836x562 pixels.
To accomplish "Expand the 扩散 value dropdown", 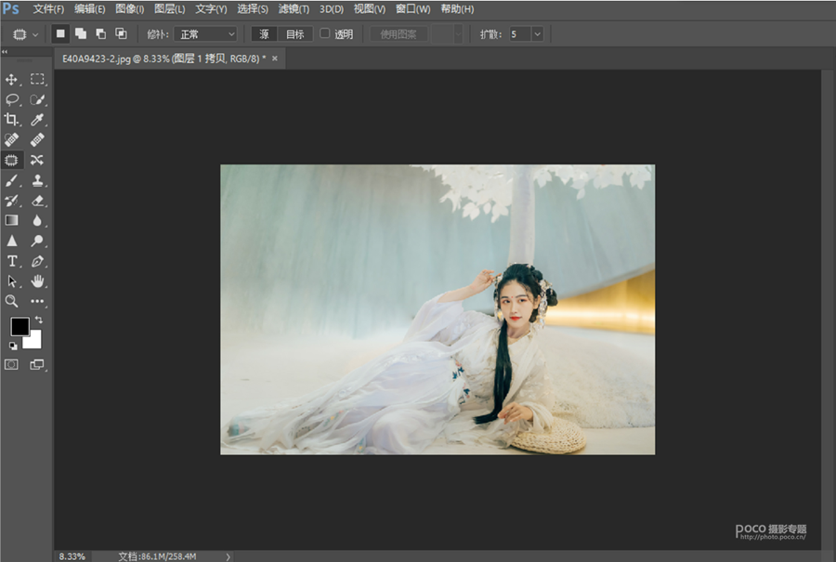I will tap(537, 33).
